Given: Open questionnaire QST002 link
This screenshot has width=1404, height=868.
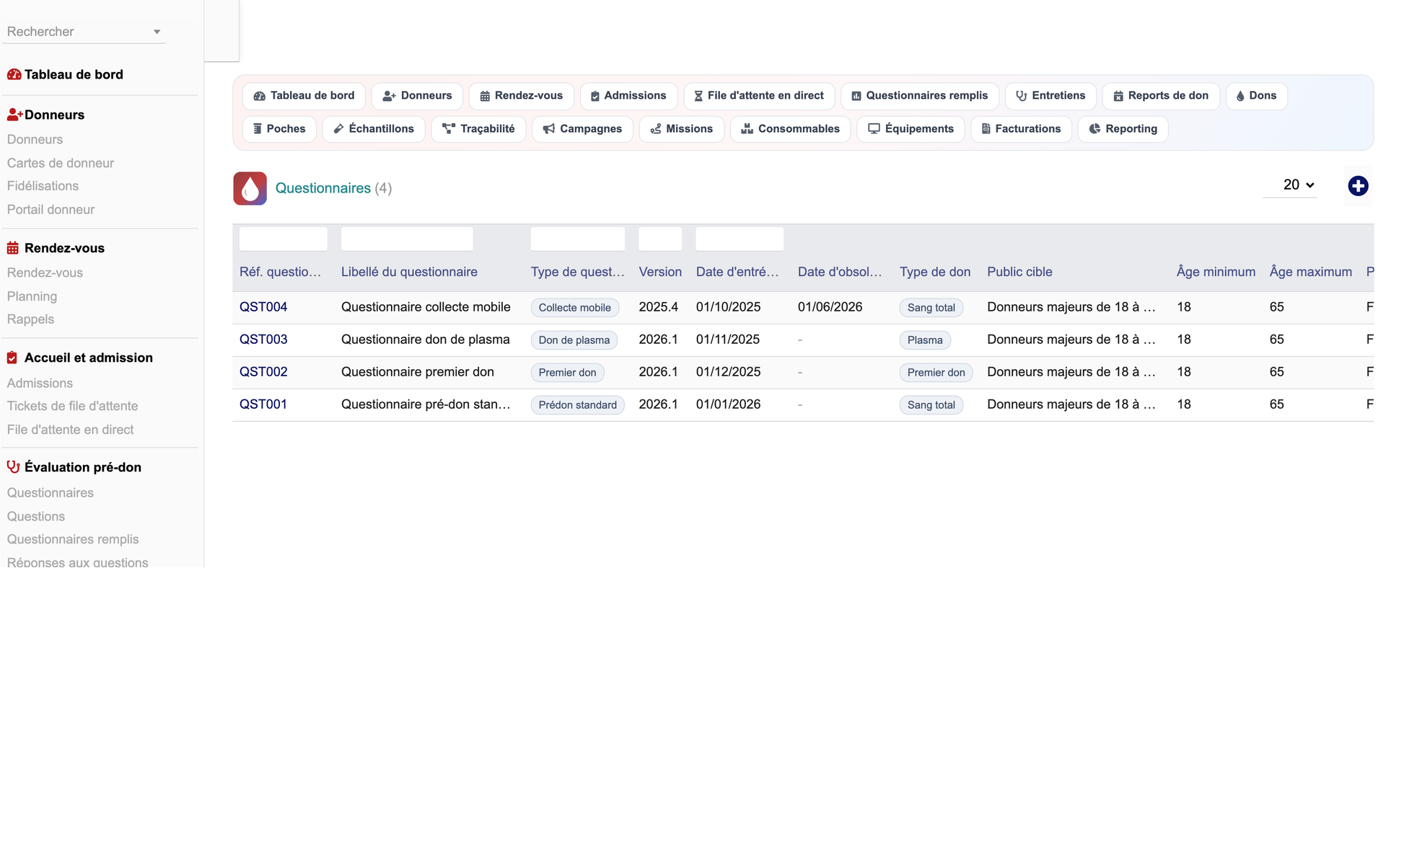Looking at the screenshot, I should pos(263,372).
